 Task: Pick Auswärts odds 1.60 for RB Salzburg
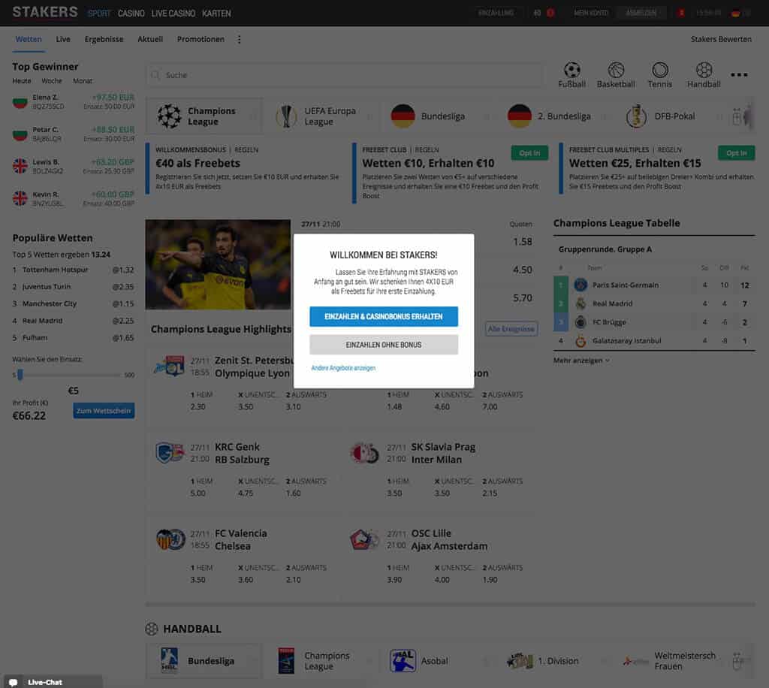(294, 493)
